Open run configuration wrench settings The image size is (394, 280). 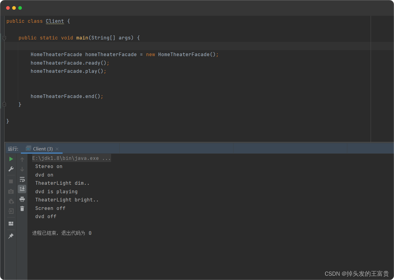pos(11,169)
